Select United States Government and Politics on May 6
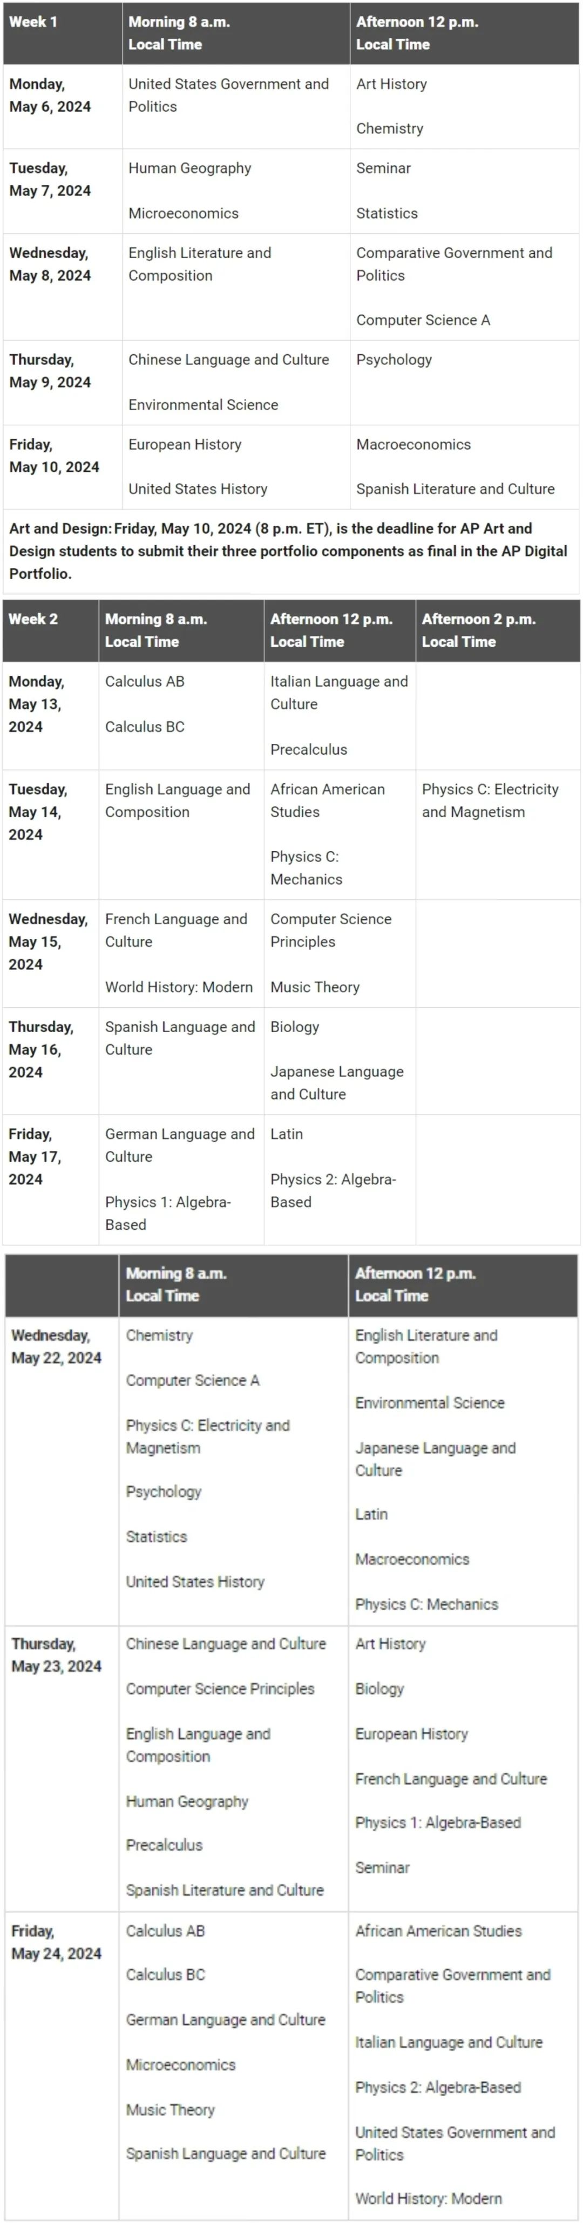The height and width of the screenshot is (2223, 583). click(x=228, y=95)
